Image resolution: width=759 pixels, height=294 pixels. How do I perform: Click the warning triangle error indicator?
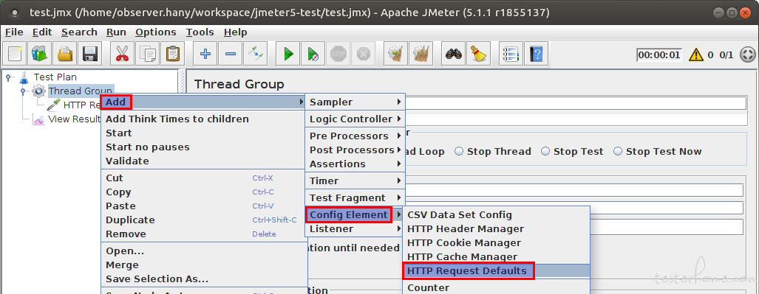696,55
